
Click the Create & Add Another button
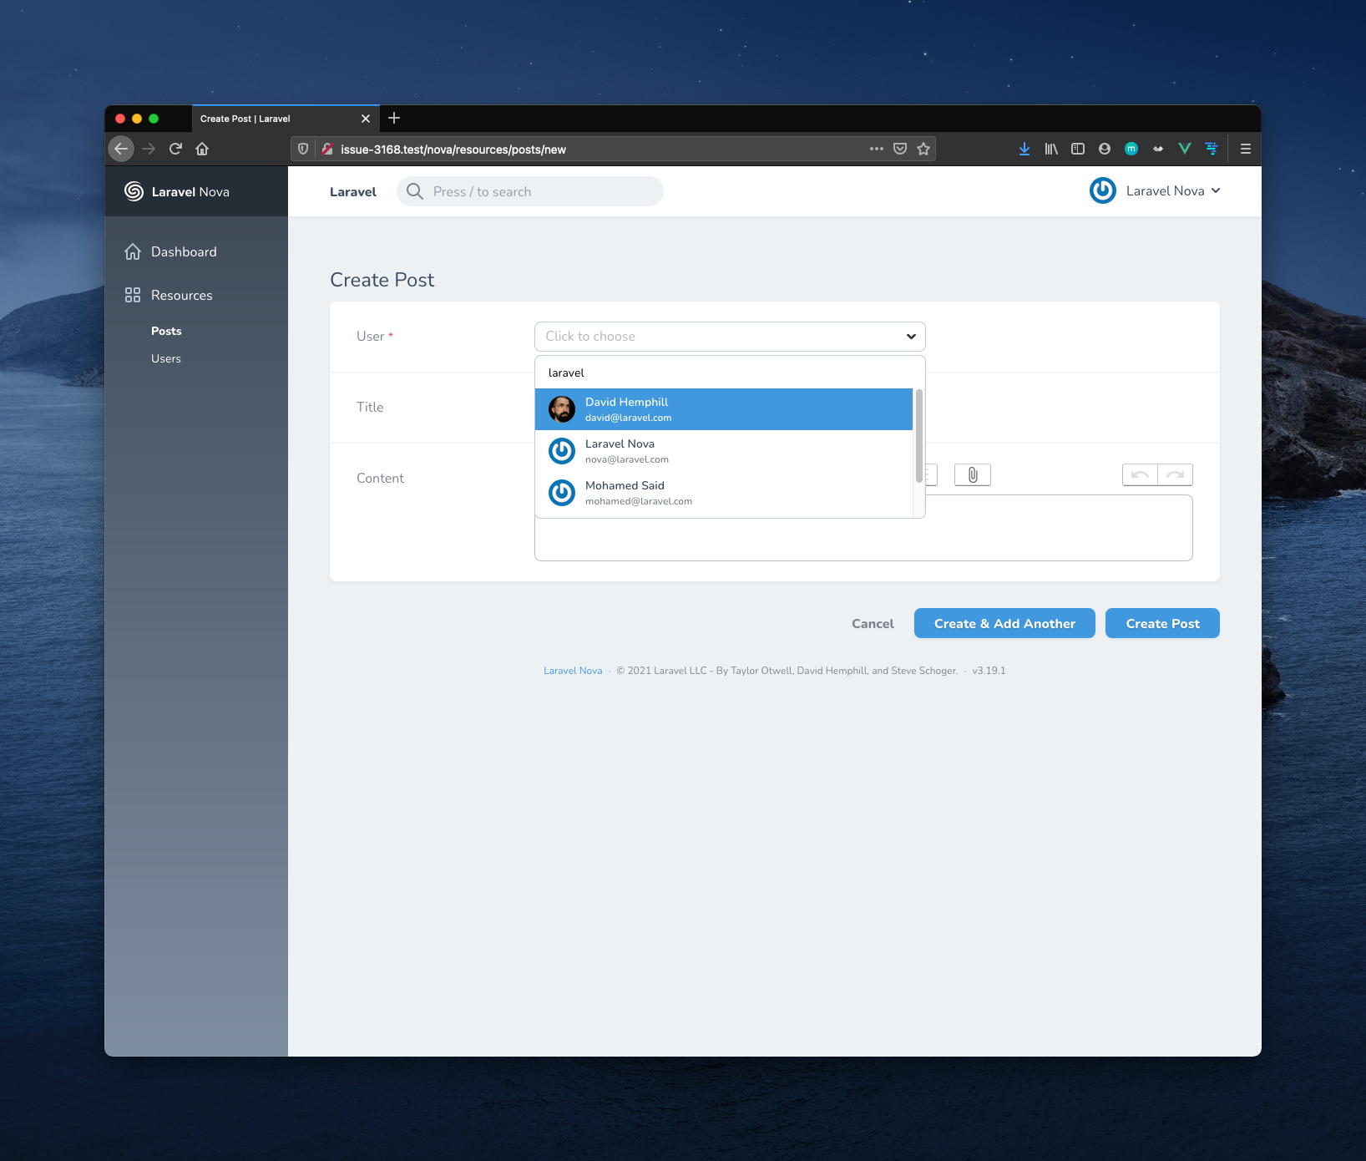[1004, 623]
